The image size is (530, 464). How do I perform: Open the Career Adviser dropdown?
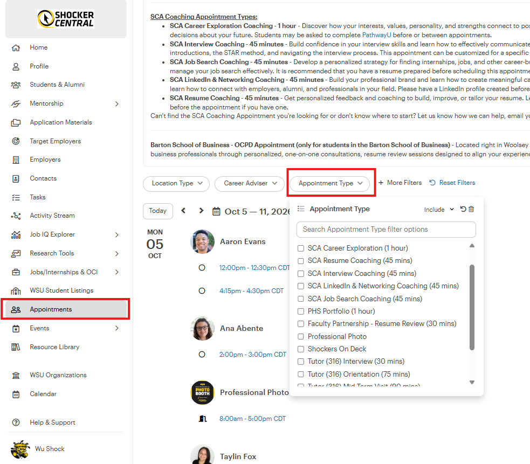click(x=250, y=184)
